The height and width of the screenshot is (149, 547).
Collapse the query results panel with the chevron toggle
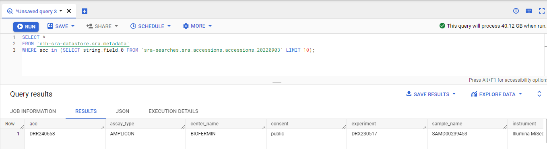coord(540,94)
